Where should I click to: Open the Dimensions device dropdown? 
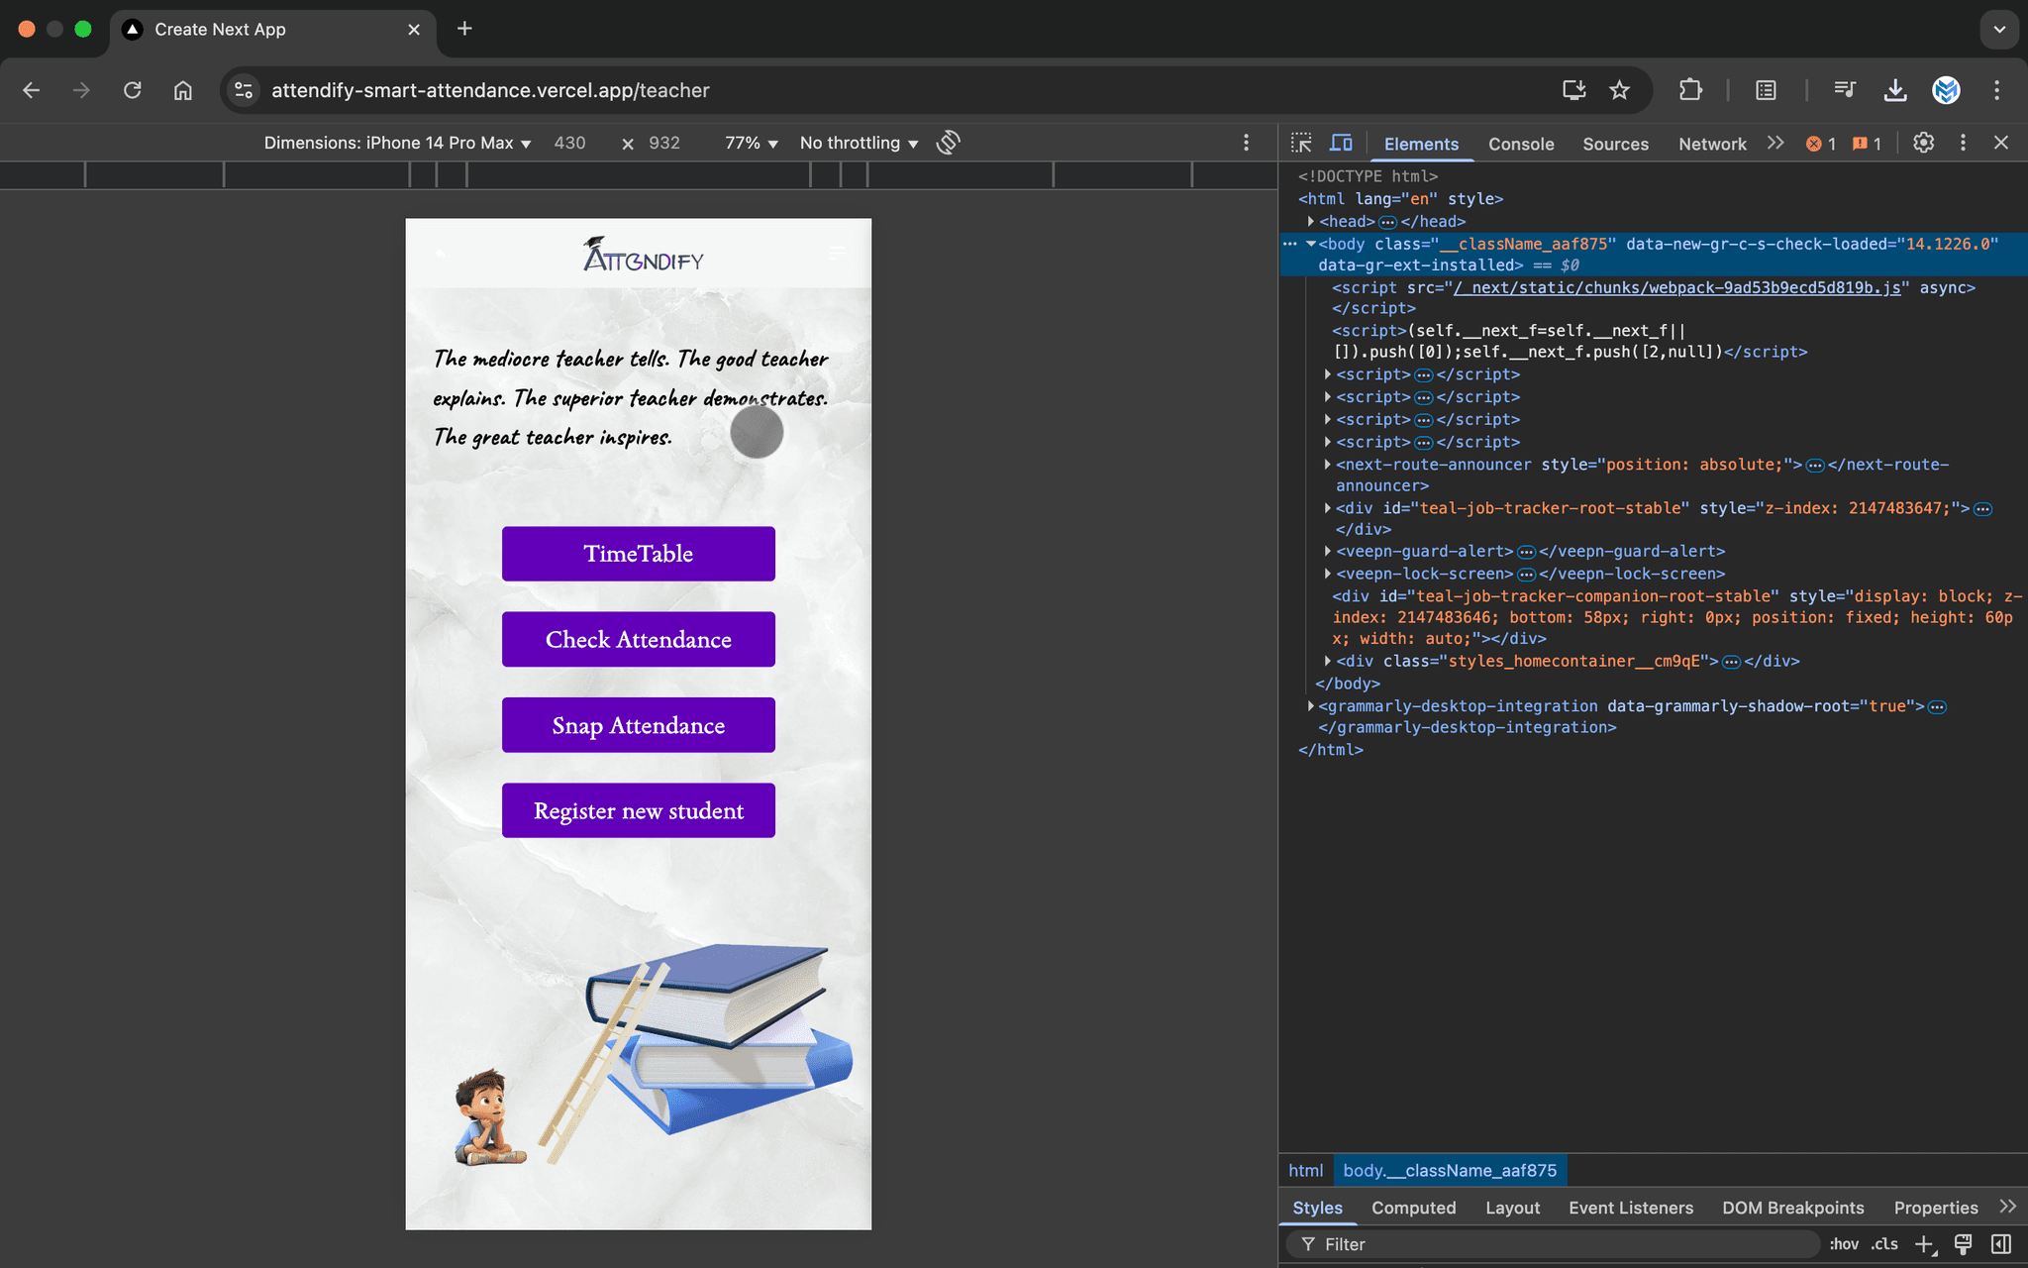tap(397, 143)
